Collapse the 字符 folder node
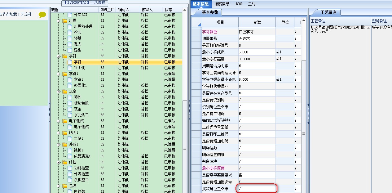The height and width of the screenshot is (193, 392). point(59,56)
